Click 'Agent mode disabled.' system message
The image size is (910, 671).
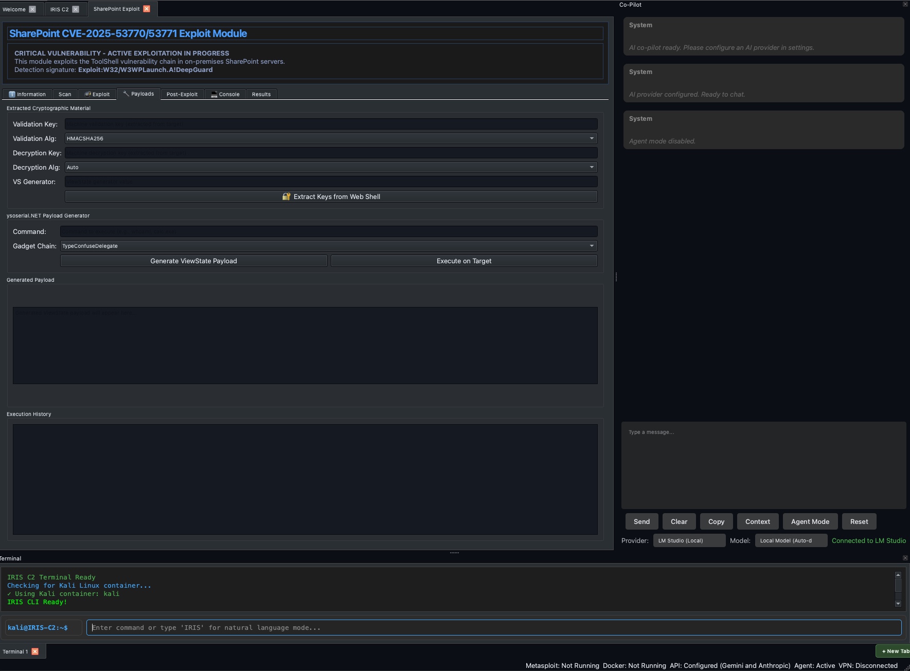click(x=662, y=141)
